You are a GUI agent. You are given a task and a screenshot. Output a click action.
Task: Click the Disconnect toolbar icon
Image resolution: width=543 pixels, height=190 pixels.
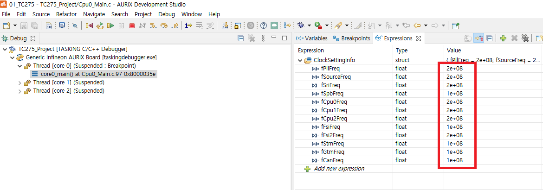[142, 25]
